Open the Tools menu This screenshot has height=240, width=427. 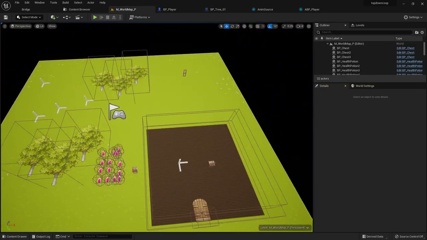[x=53, y=3]
